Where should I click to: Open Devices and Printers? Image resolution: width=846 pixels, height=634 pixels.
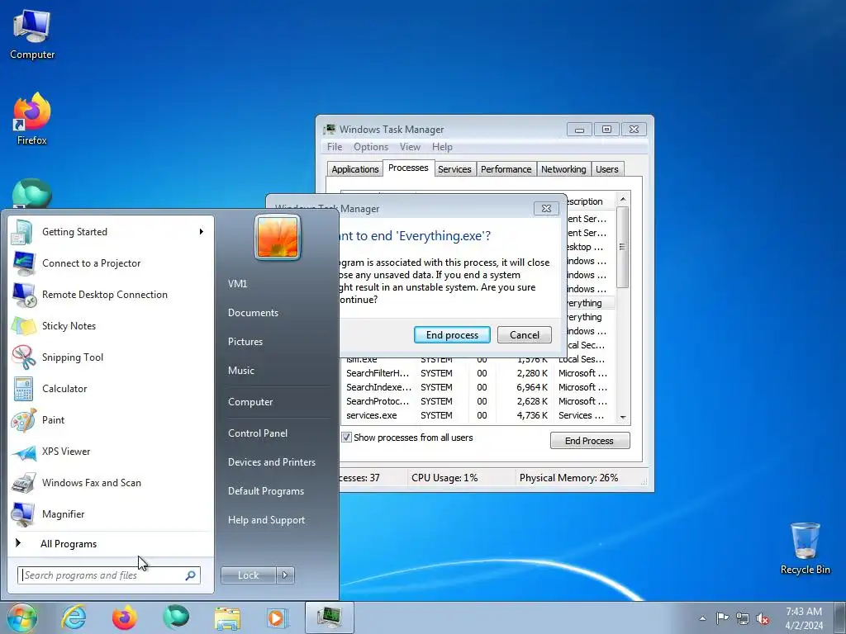pyautogui.click(x=271, y=462)
